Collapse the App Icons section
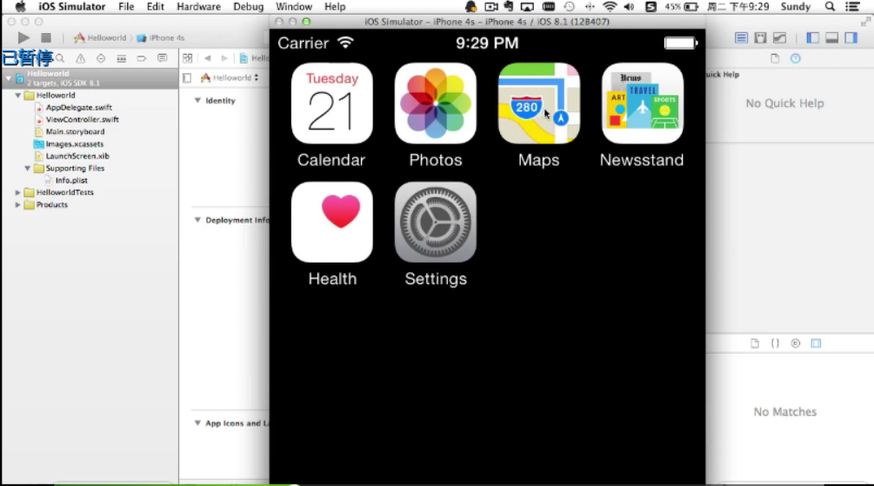Viewport: 874px width, 486px height. 197,423
